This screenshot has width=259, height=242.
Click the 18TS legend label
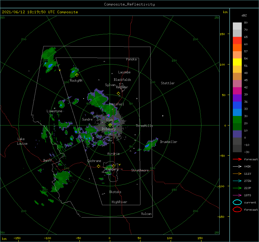point(247,195)
